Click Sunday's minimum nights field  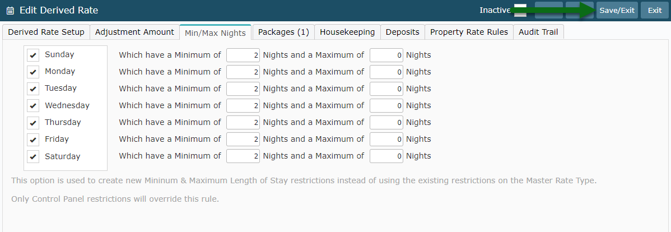[x=243, y=55]
